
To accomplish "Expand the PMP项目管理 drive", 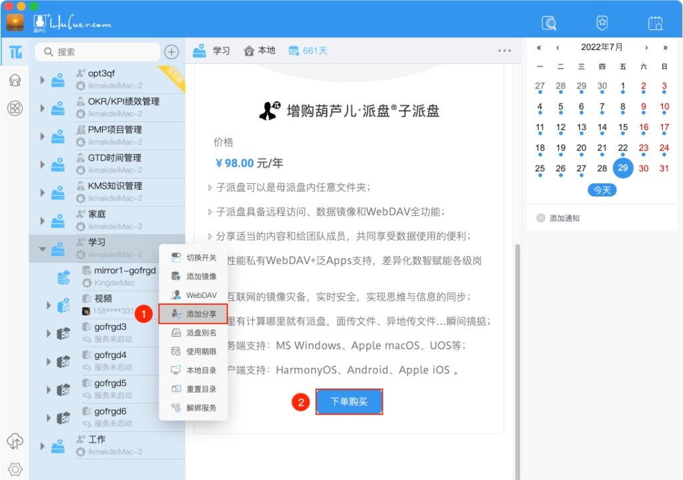I will (x=42, y=137).
